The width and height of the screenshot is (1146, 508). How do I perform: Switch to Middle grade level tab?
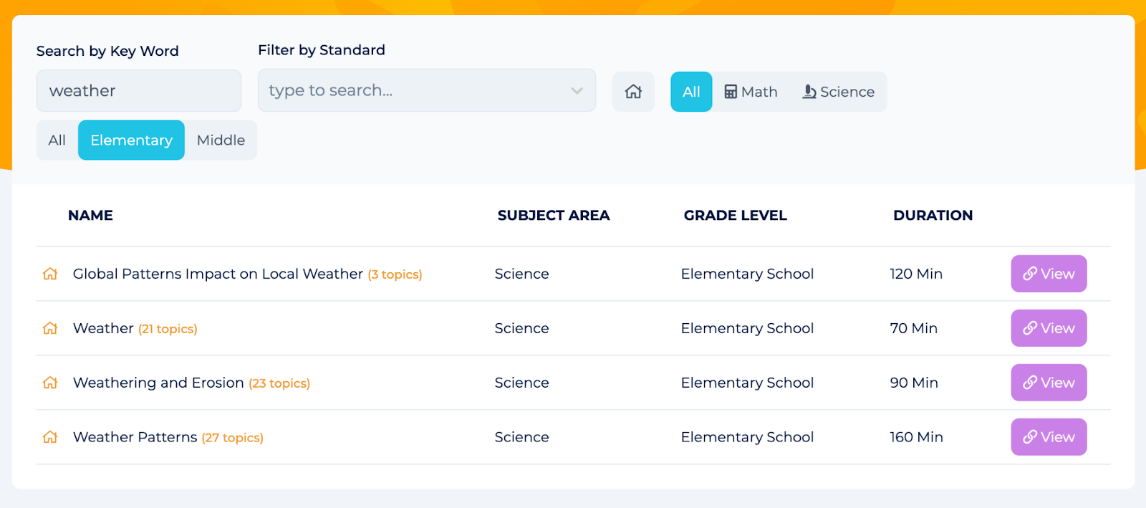pyautogui.click(x=221, y=140)
